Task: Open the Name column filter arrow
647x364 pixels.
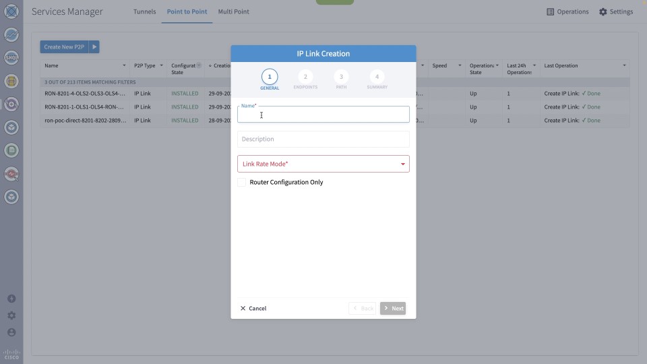Action: 124,65
